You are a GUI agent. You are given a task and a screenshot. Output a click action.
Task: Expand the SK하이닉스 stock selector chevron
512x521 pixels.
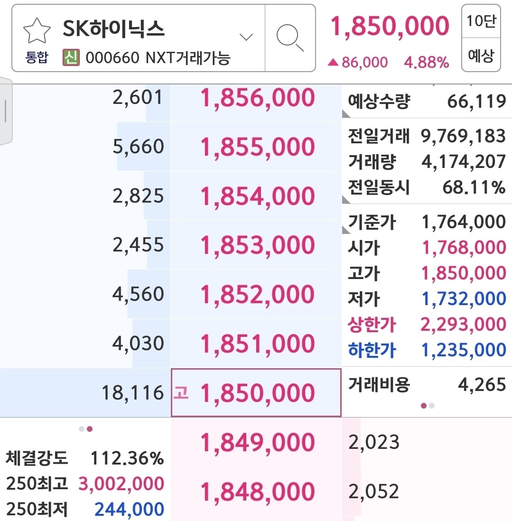[246, 37]
